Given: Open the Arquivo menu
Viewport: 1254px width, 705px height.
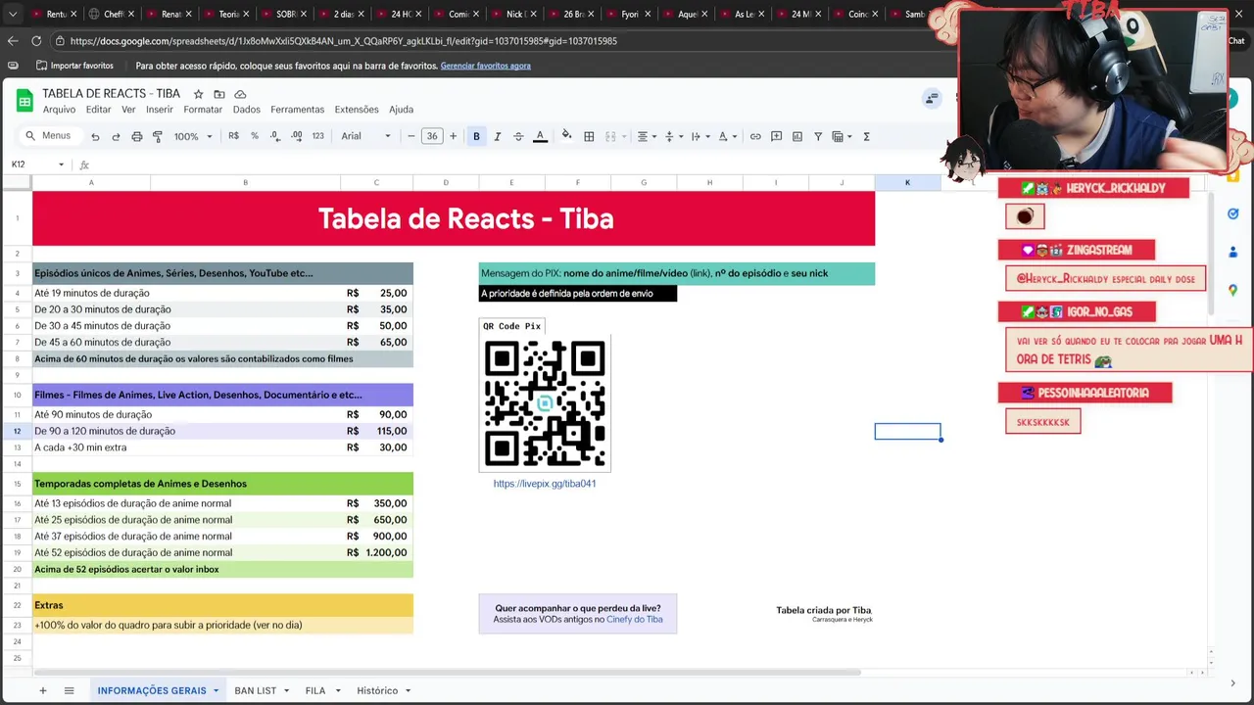Looking at the screenshot, I should point(59,110).
